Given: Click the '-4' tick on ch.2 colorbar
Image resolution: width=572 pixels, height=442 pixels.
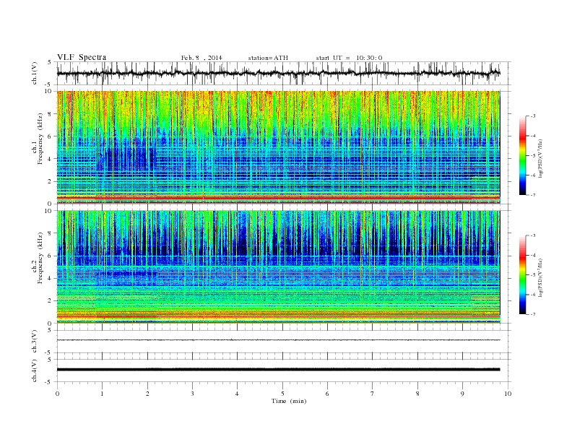Looking at the screenshot, I should (x=533, y=255).
